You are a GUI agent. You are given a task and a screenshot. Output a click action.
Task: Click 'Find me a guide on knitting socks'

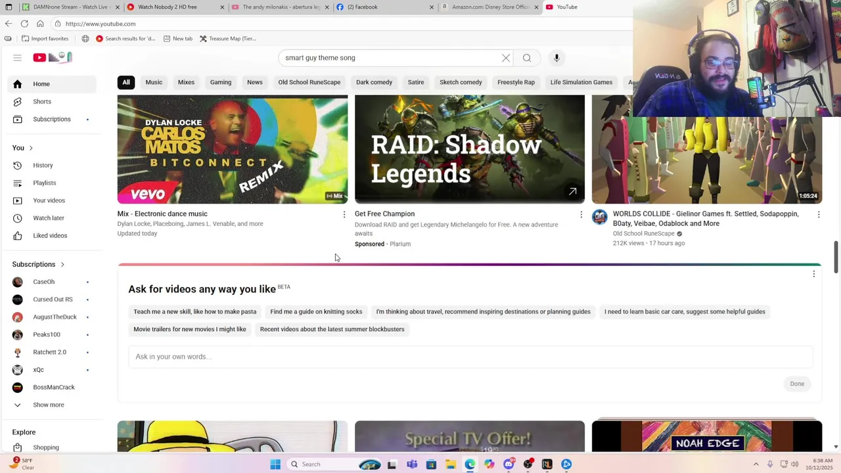click(x=316, y=311)
